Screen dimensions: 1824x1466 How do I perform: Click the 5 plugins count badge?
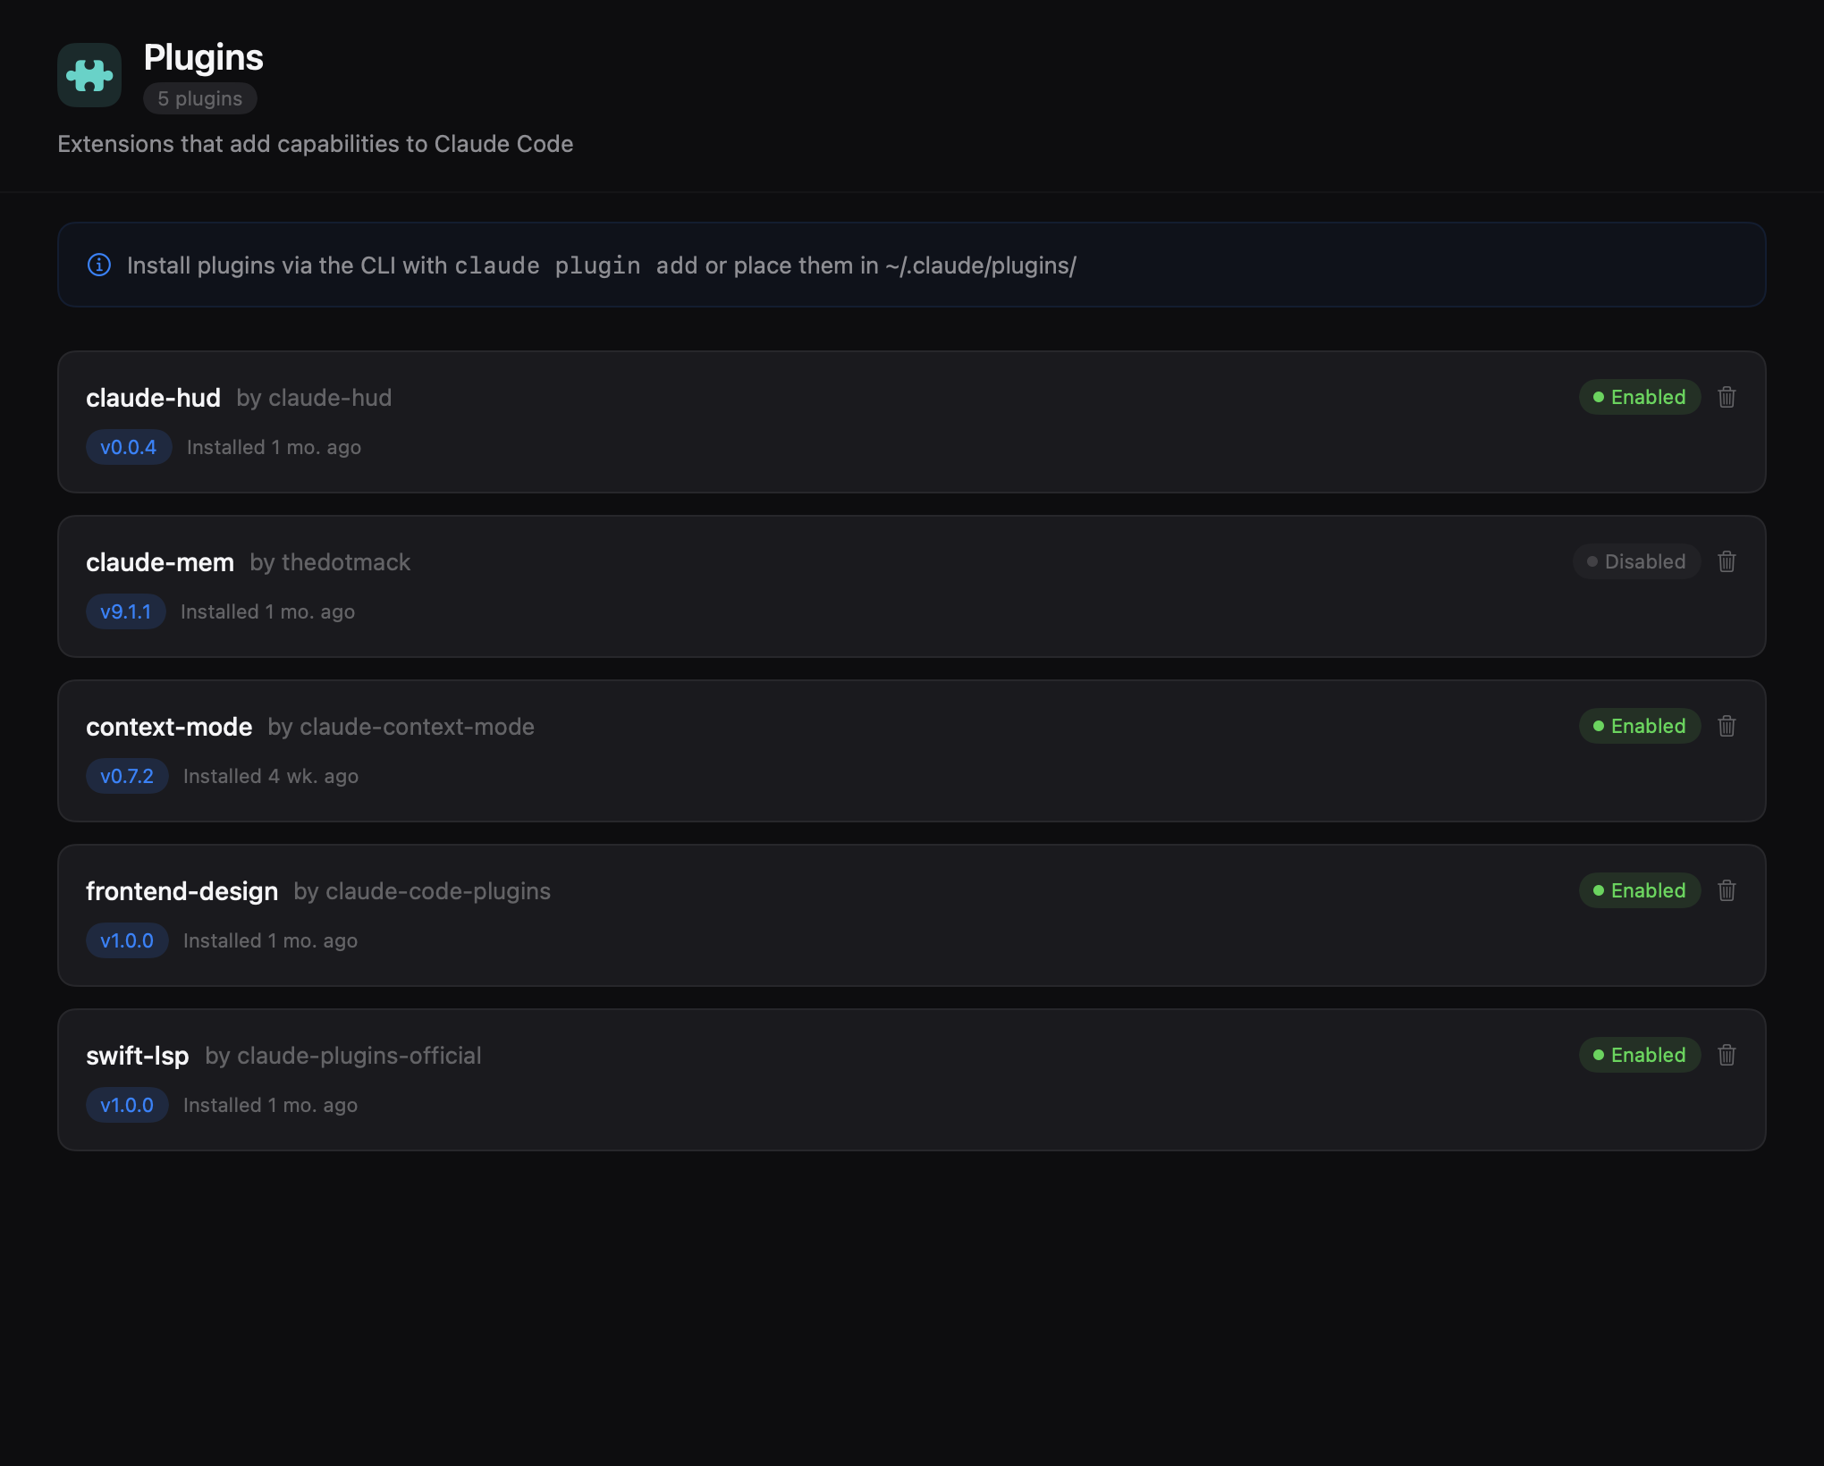[199, 98]
